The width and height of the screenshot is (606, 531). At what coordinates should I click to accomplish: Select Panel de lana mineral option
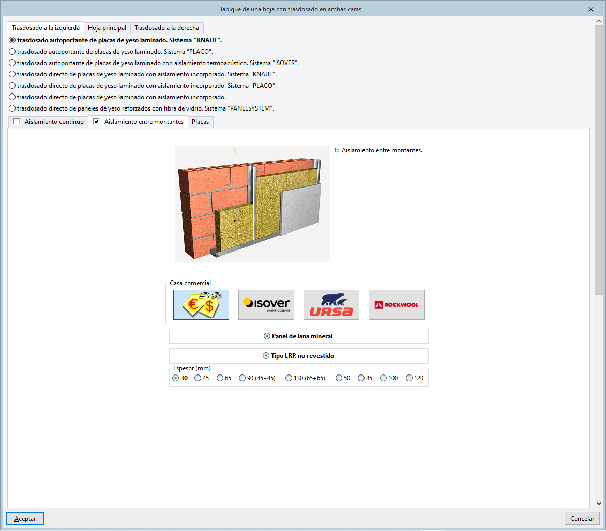[298, 336]
